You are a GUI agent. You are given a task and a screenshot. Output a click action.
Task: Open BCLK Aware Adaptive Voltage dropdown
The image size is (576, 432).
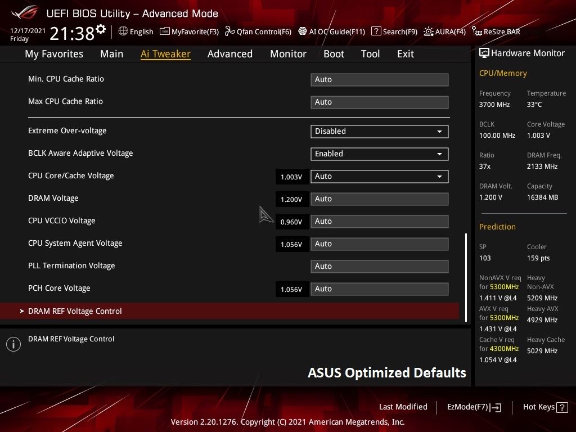coord(380,154)
